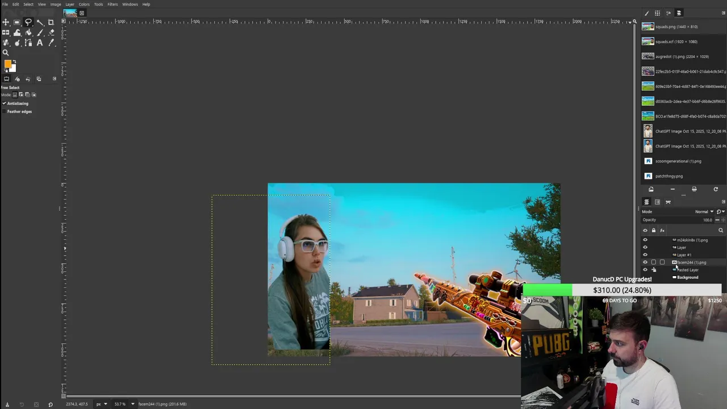727x409 pixels.
Task: Click the foreground orange color swatch
Action: [7, 64]
